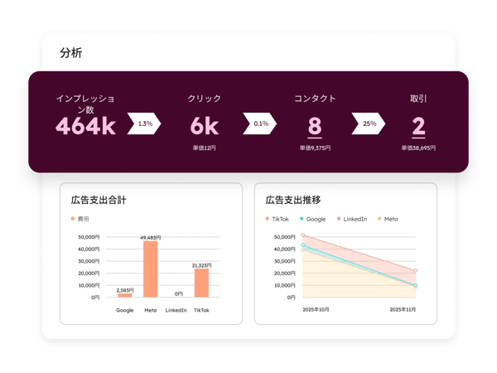Viewport: 497px width, 373px height.
Task: Click the TikTok October data point
Action: (x=303, y=235)
